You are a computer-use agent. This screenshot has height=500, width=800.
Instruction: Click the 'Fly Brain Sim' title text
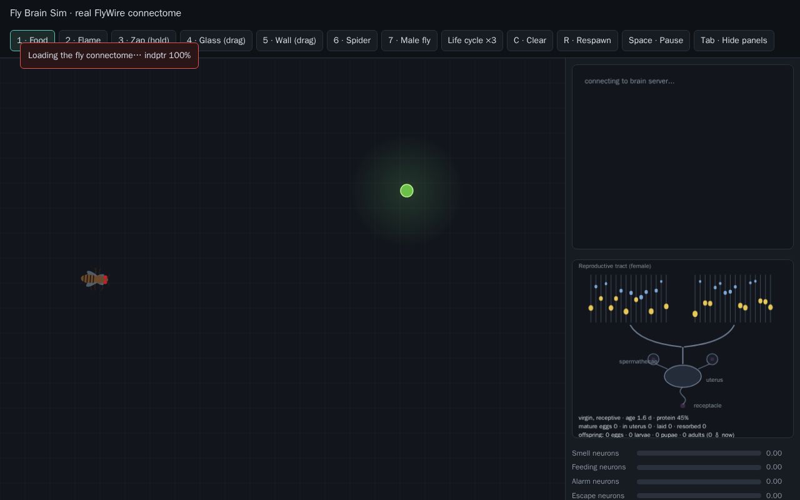point(96,13)
